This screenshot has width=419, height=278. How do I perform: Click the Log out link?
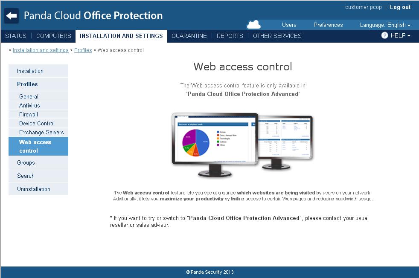pyautogui.click(x=400, y=7)
